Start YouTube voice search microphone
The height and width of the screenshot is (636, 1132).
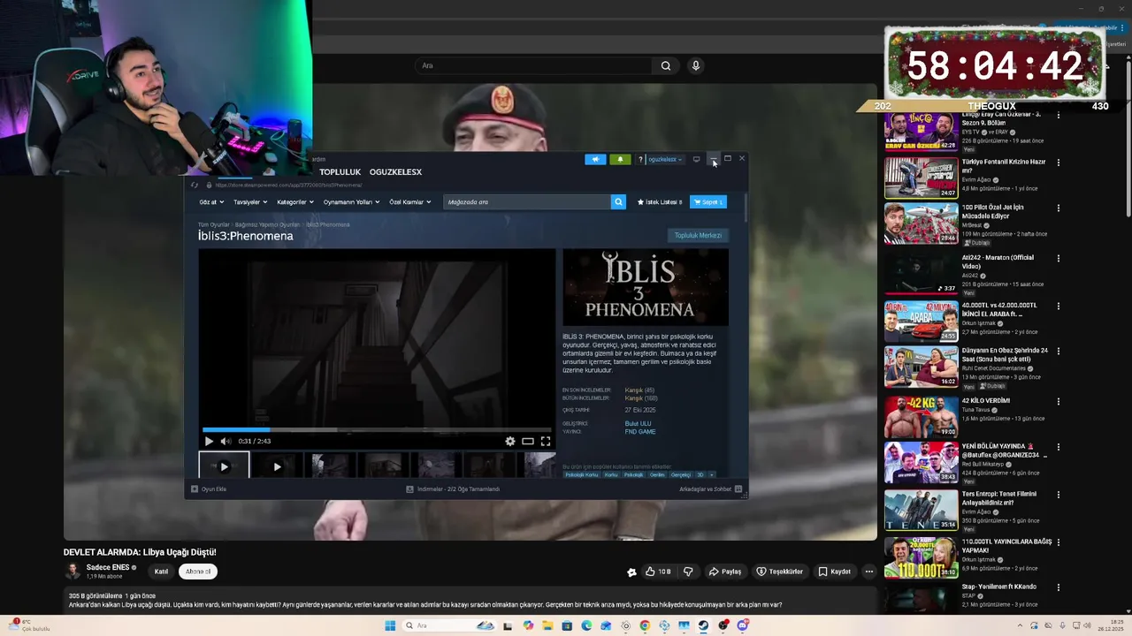pos(696,65)
